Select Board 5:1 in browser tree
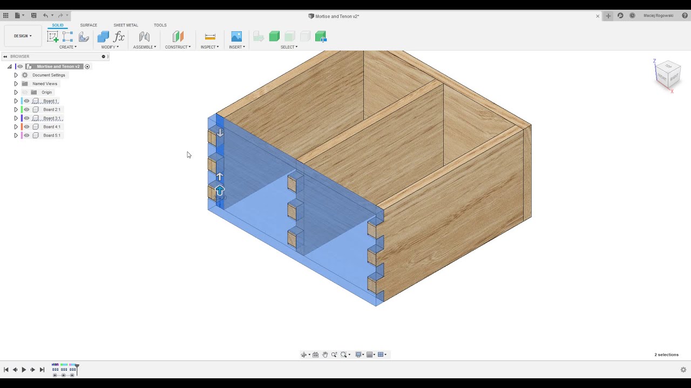691x388 pixels. tap(52, 135)
